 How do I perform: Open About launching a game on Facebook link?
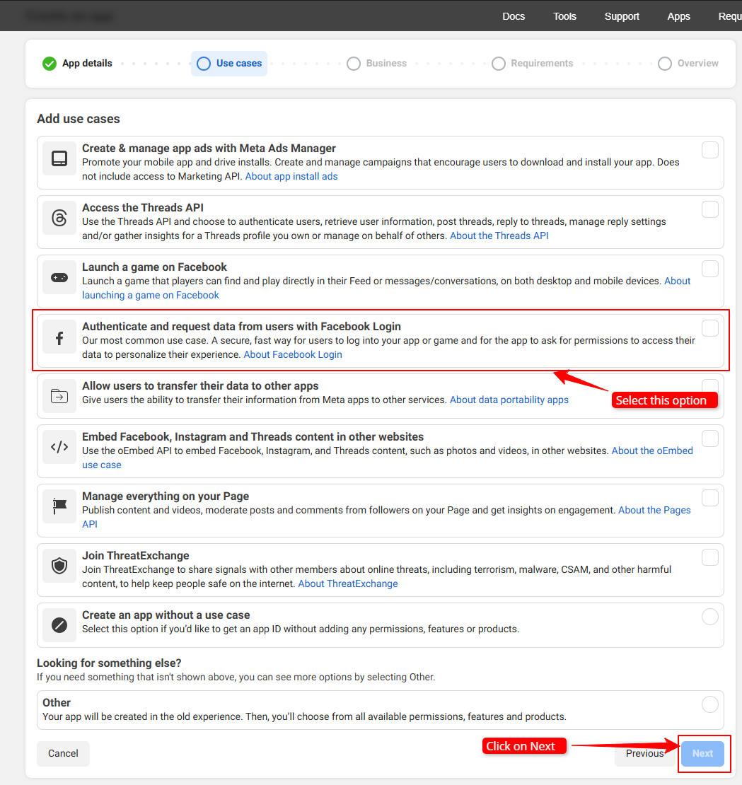tap(150, 296)
